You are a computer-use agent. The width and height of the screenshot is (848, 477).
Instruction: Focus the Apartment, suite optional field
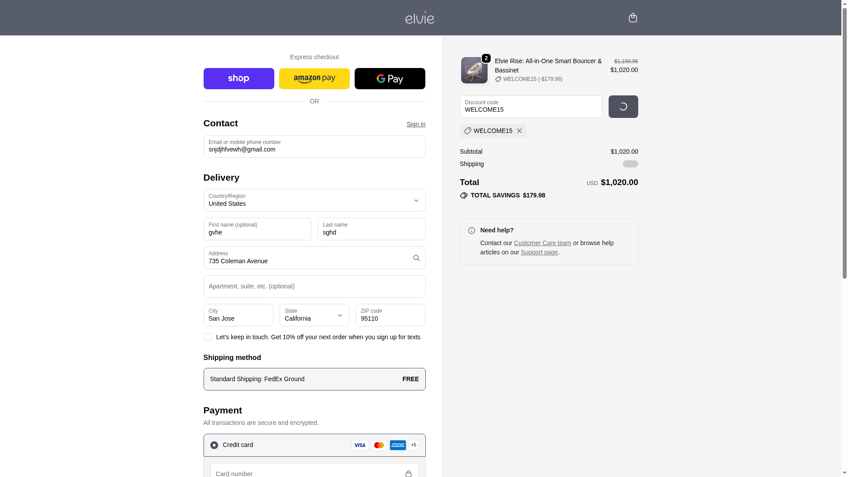click(314, 287)
